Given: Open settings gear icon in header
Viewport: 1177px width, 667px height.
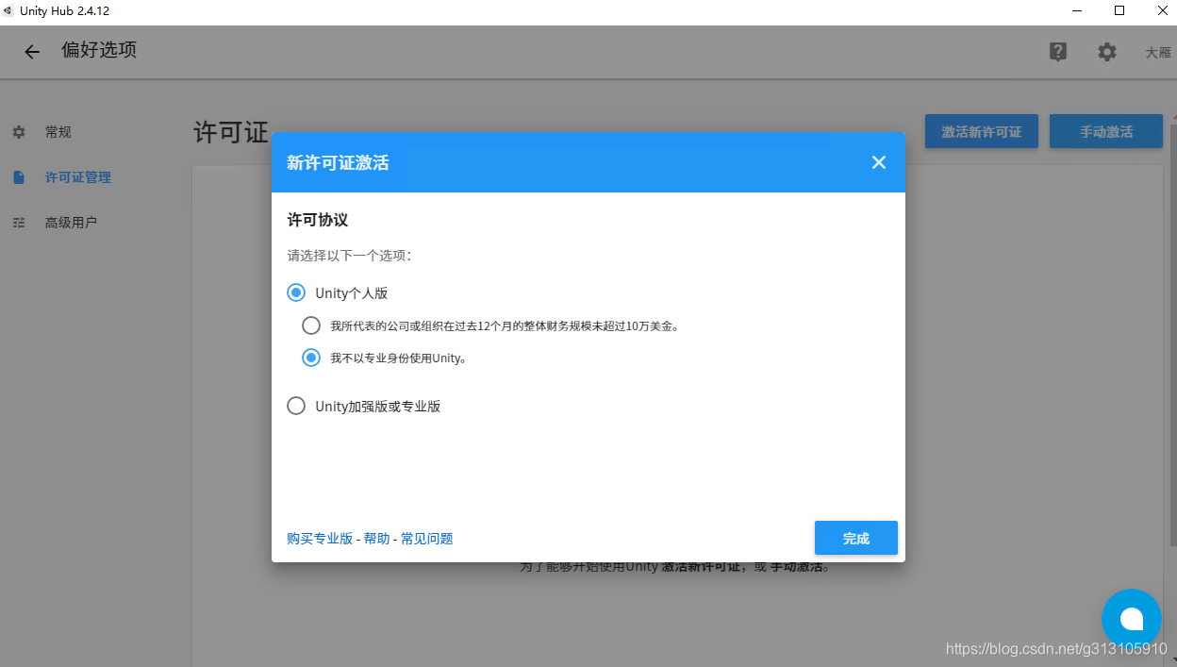Looking at the screenshot, I should (x=1107, y=52).
